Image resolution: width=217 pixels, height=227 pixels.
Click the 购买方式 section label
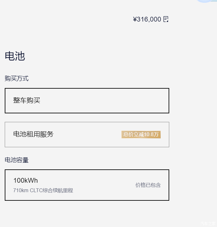pyautogui.click(x=16, y=79)
